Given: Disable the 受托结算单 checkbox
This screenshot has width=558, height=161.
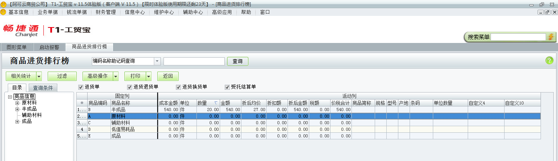Looking at the screenshot, I should 227,87.
